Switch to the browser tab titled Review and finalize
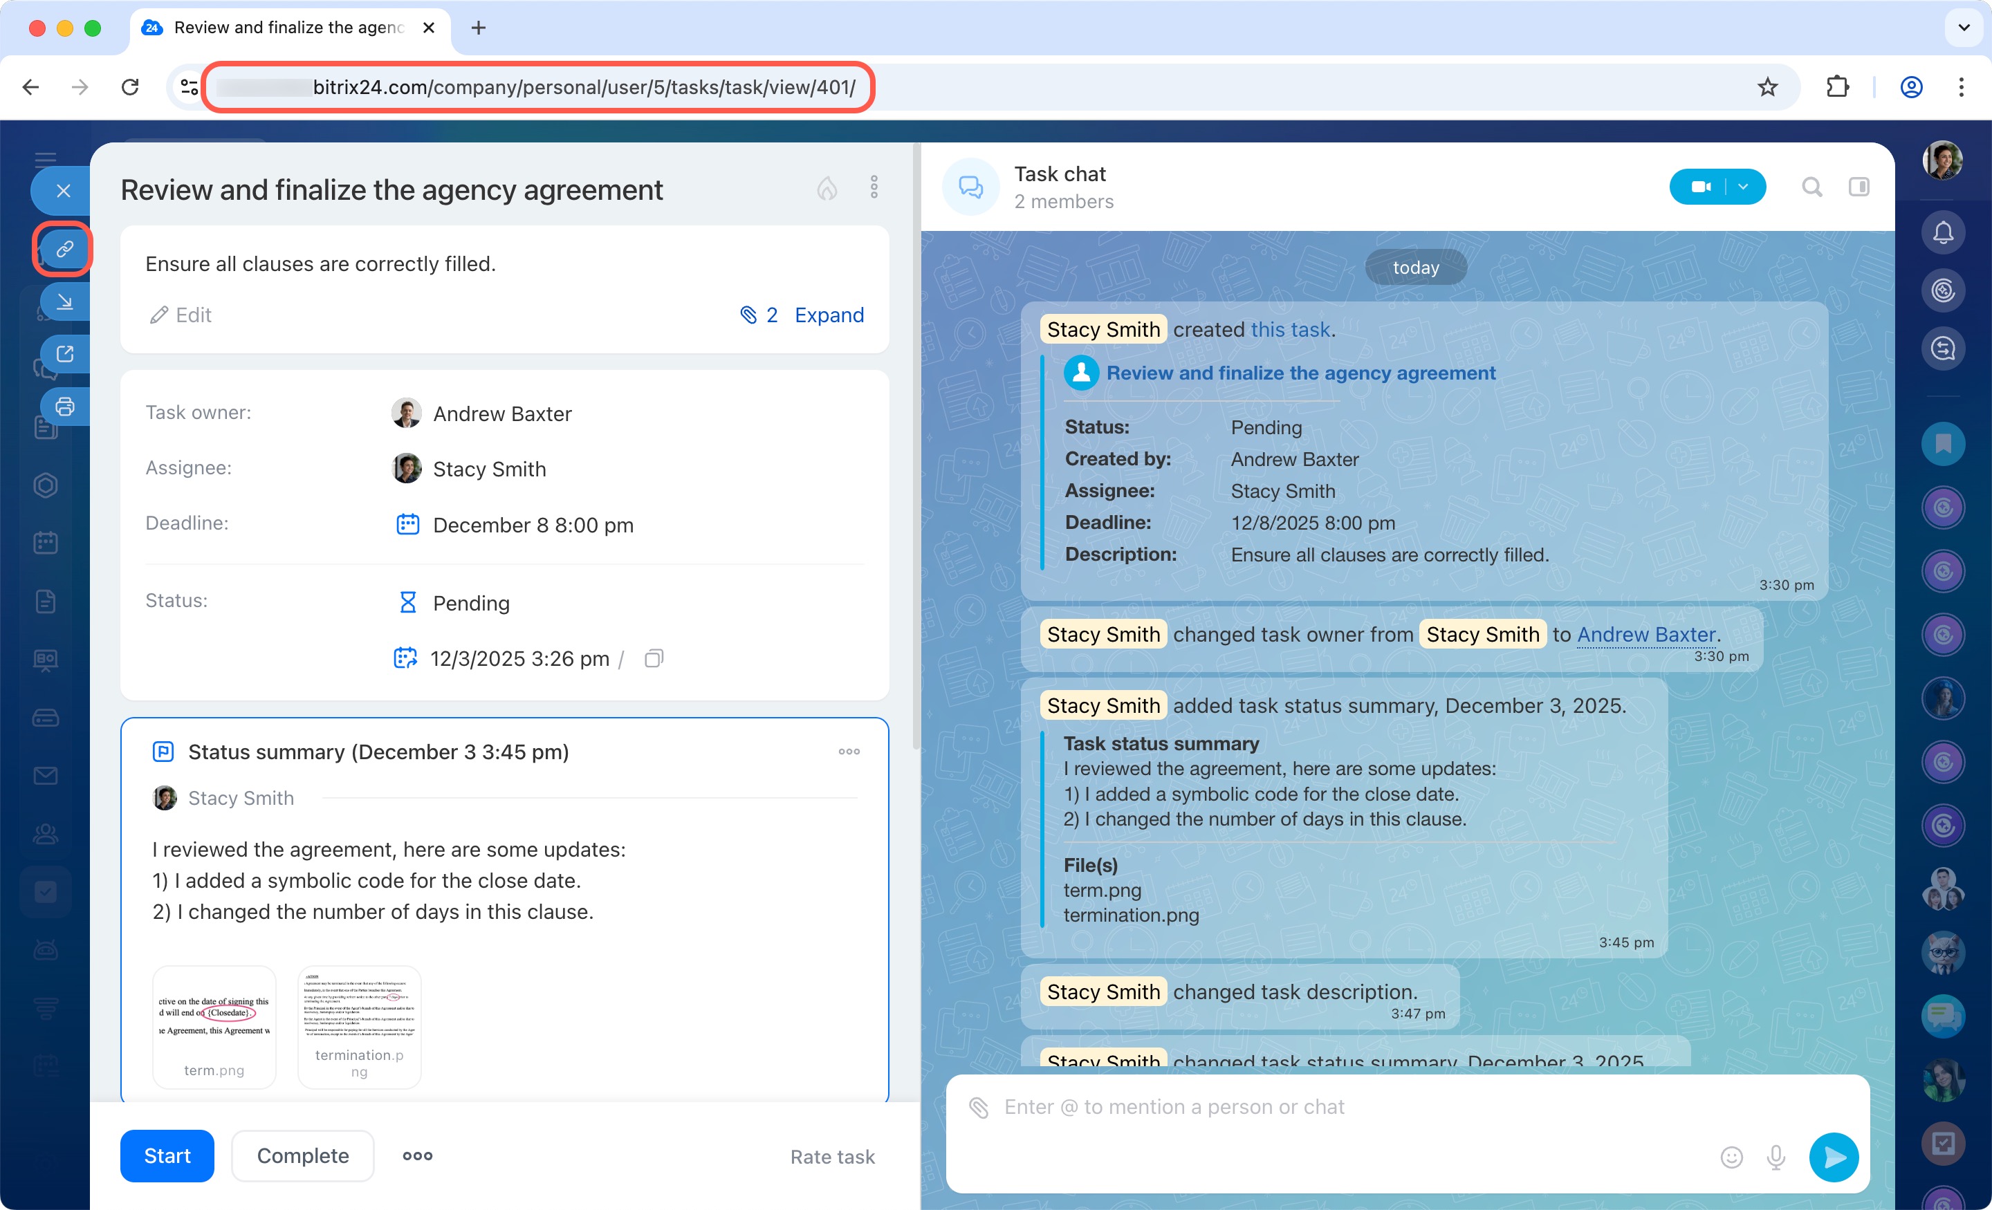 (288, 28)
